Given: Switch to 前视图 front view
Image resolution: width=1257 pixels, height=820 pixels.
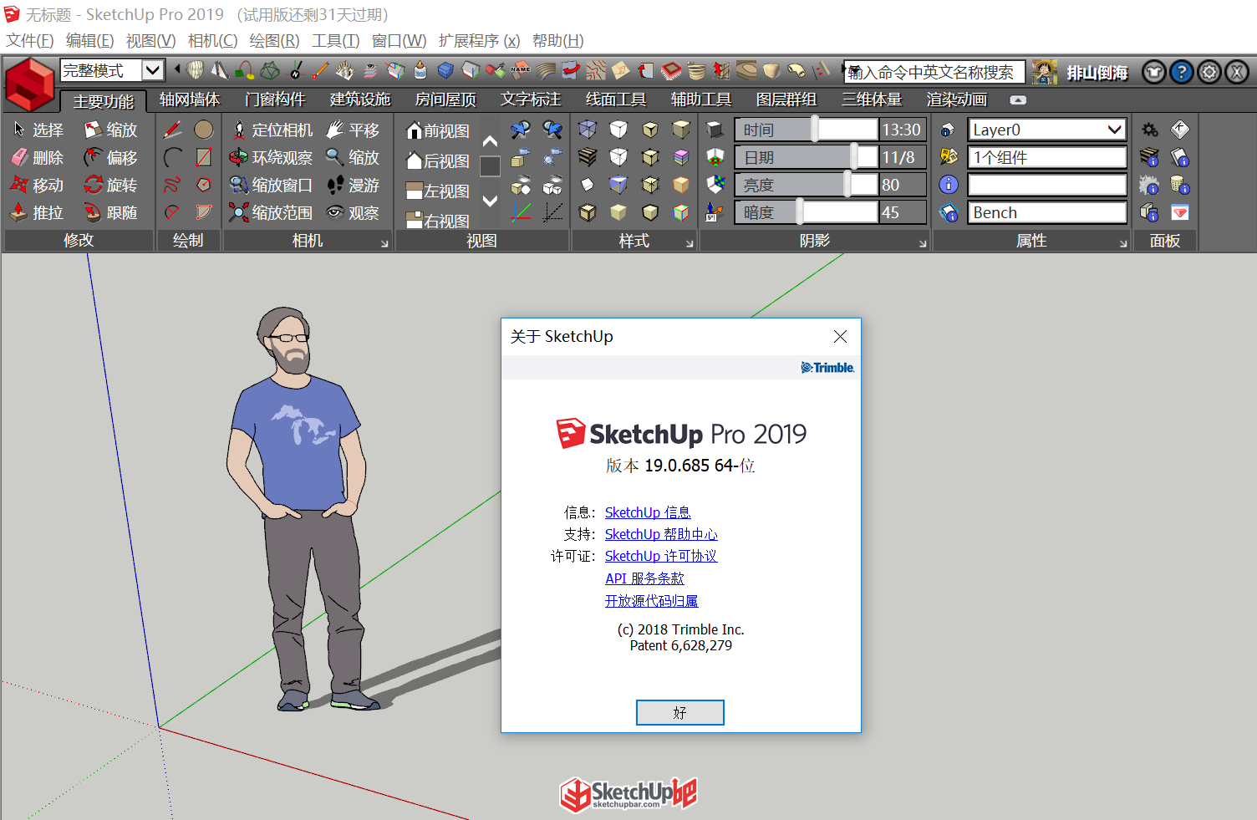Looking at the screenshot, I should point(438,131).
